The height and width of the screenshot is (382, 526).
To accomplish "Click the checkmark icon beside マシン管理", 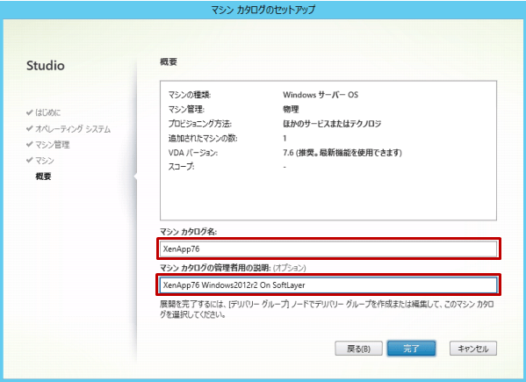I will point(30,145).
